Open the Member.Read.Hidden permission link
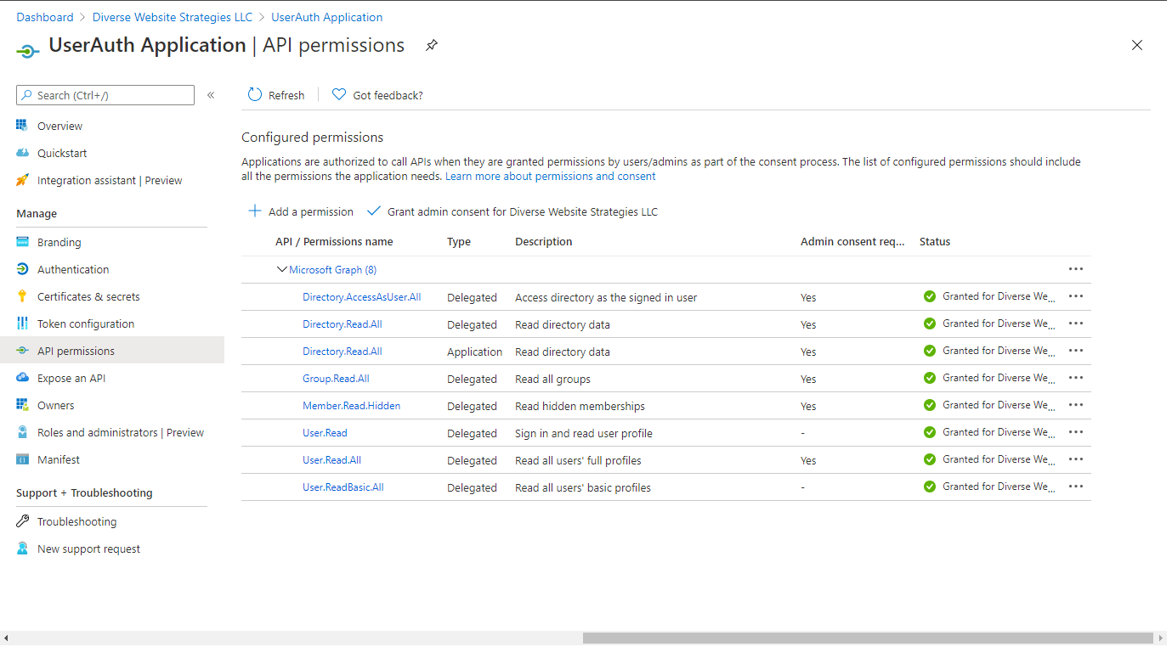 tap(352, 406)
